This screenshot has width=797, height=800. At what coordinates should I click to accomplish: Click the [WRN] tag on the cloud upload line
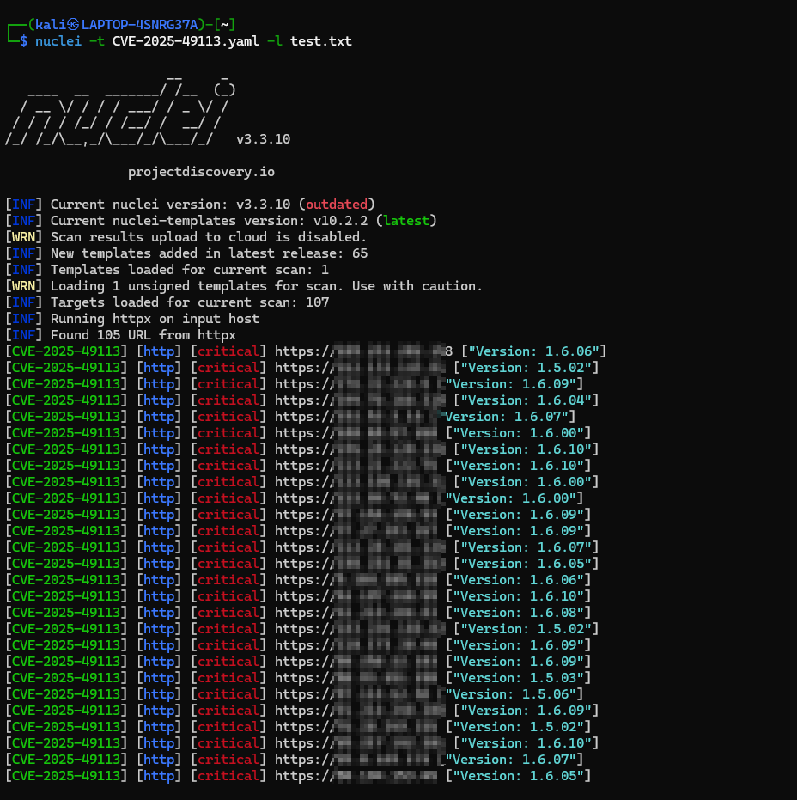click(x=23, y=237)
